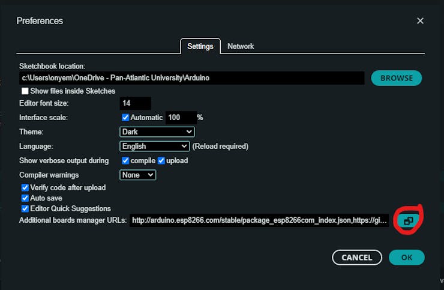Switch to the Network tab

pyautogui.click(x=241, y=46)
